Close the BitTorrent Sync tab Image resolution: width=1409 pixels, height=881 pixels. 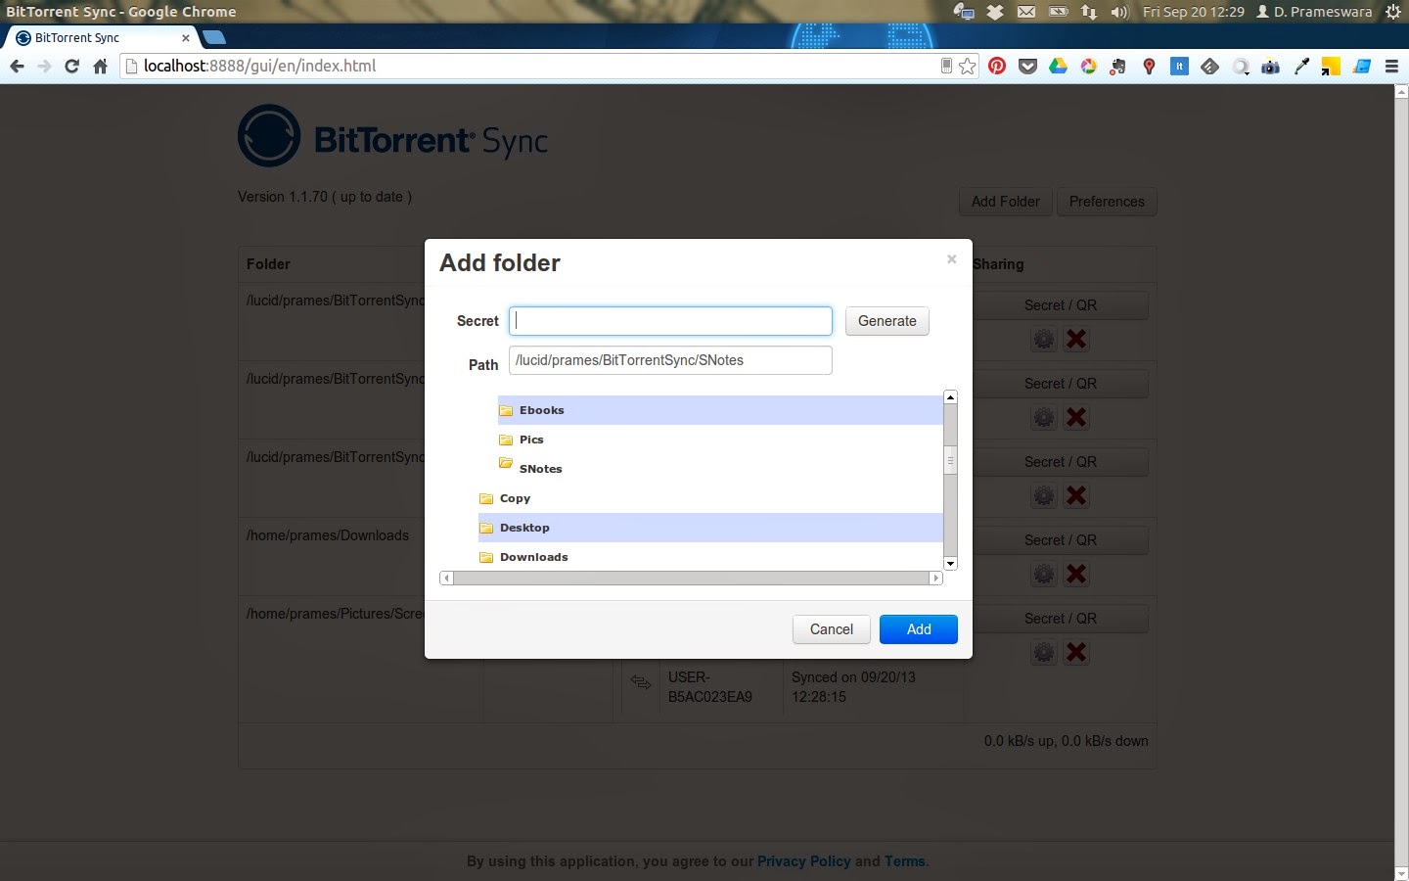pyautogui.click(x=186, y=38)
